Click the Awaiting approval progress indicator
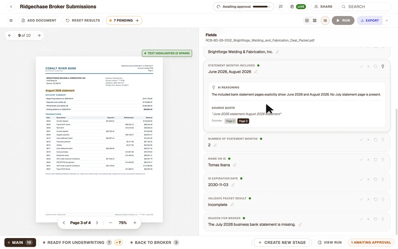398x249 pixels. point(243,7)
